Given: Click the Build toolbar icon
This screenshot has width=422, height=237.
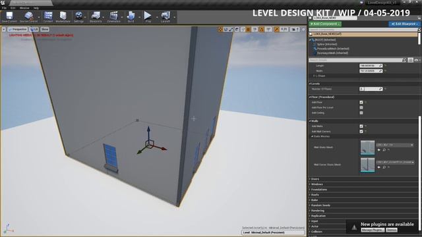Looking at the screenshot, I should click(x=131, y=17).
